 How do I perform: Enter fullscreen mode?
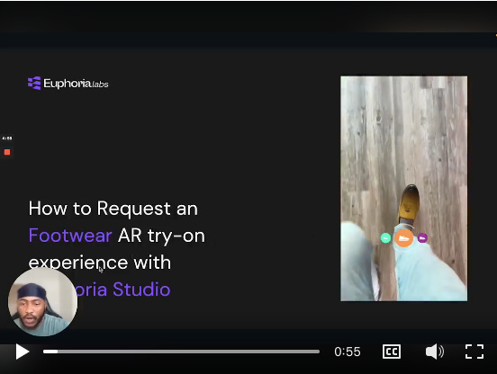[474, 352]
